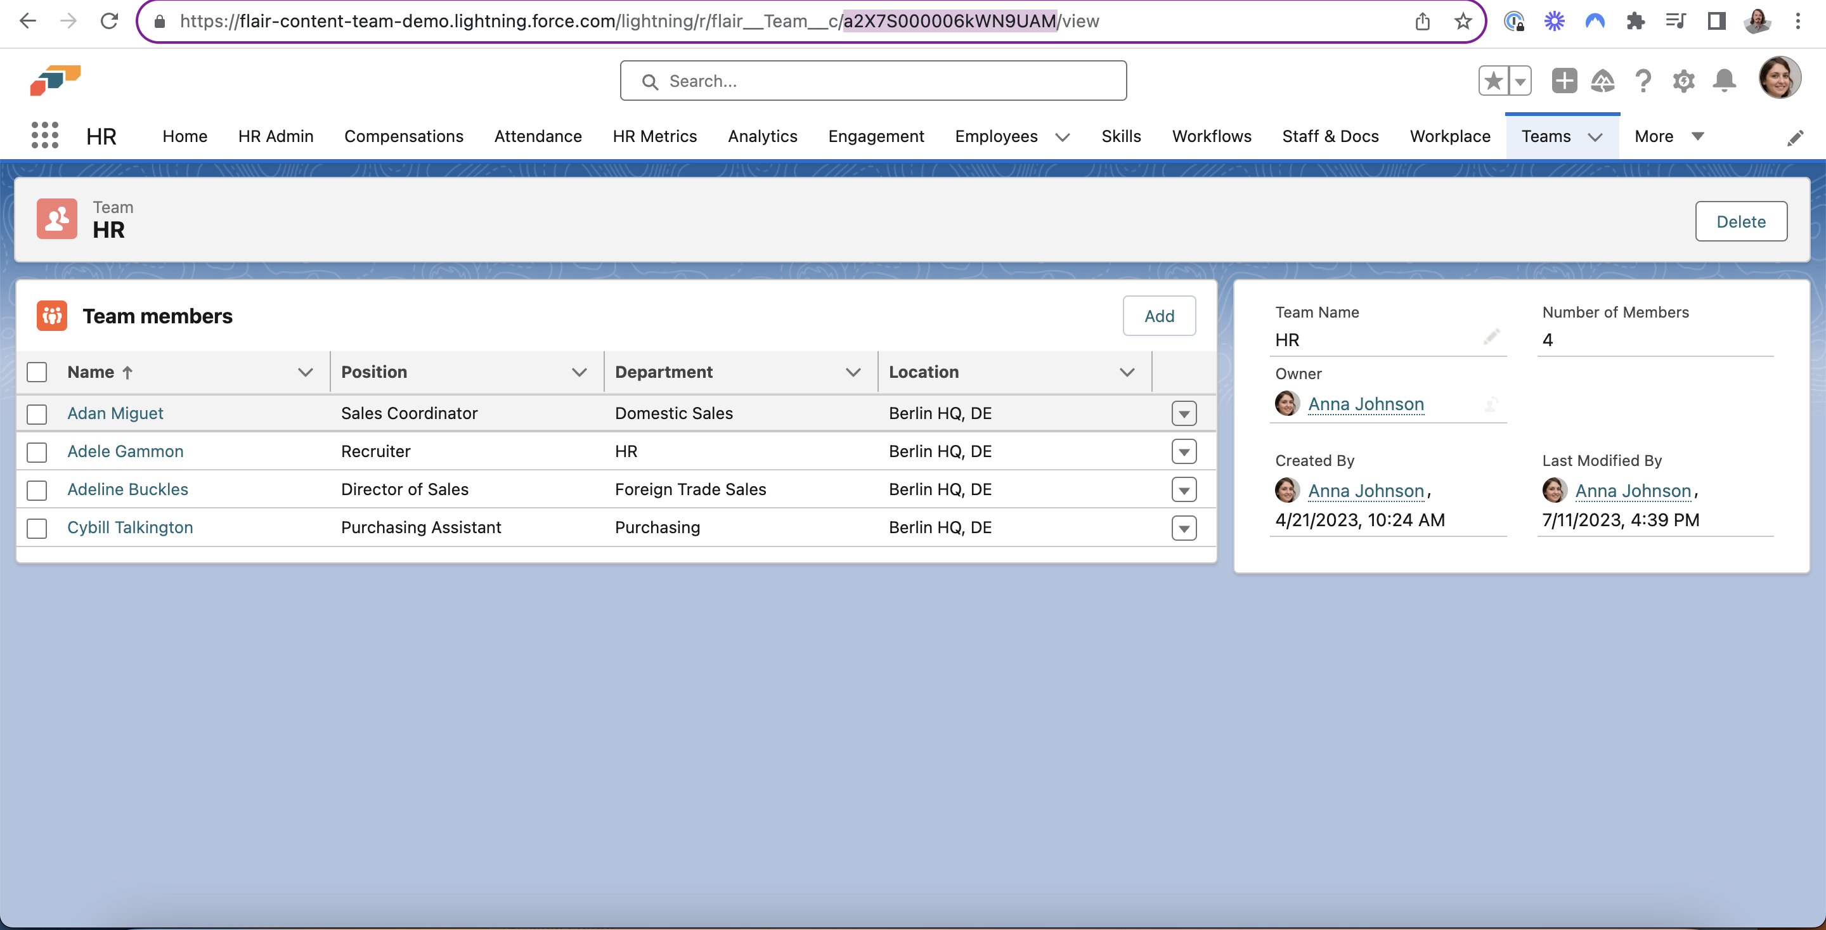The image size is (1826, 930).
Task: Open the notifications bell
Action: pyautogui.click(x=1723, y=81)
